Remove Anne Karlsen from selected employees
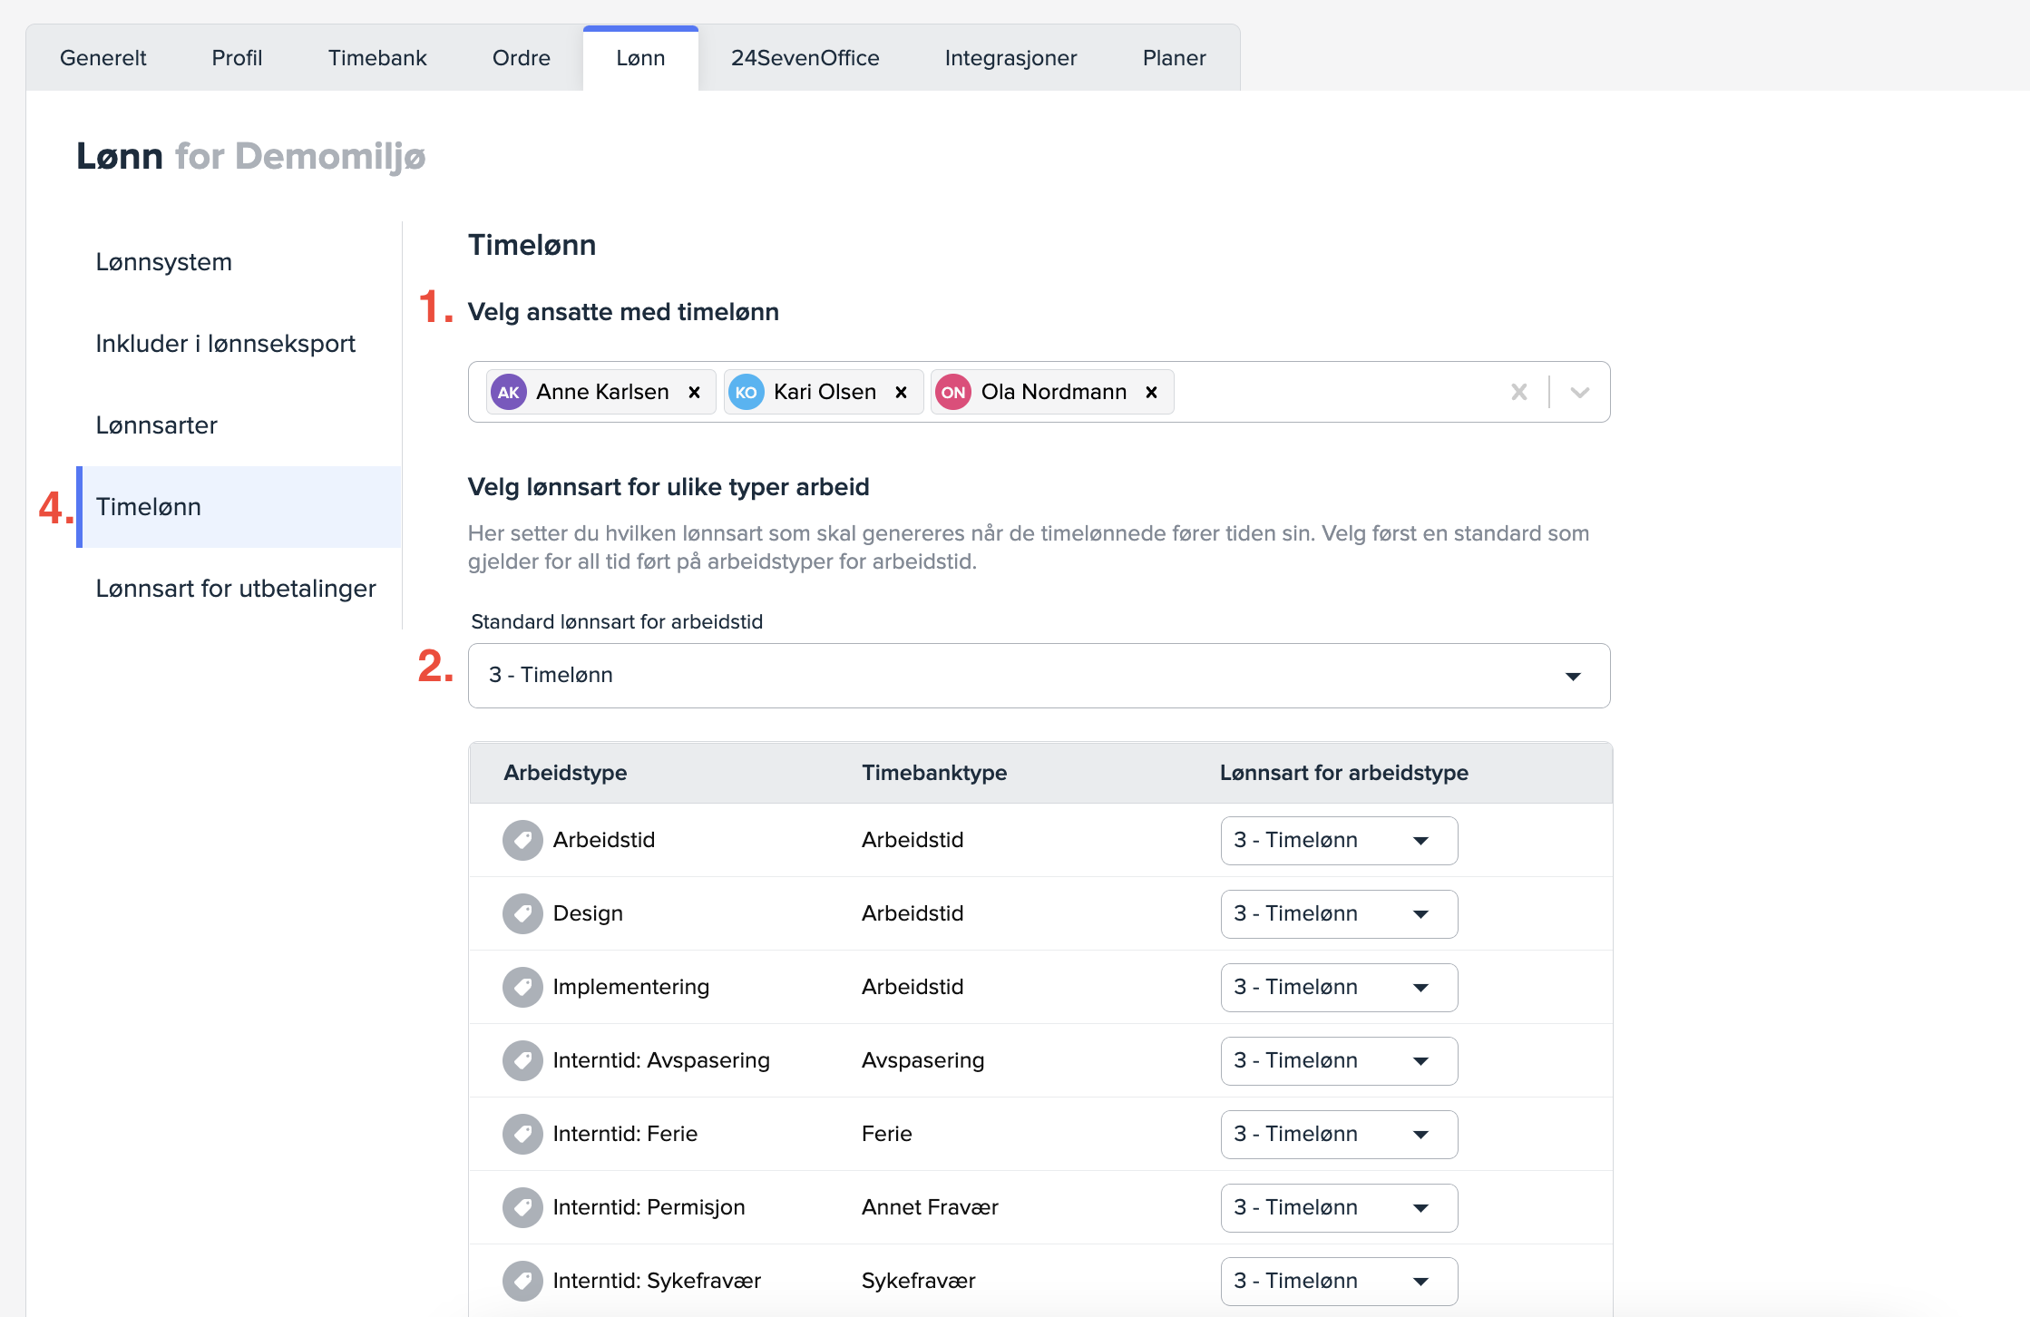Image resolution: width=2030 pixels, height=1317 pixels. 694,392
